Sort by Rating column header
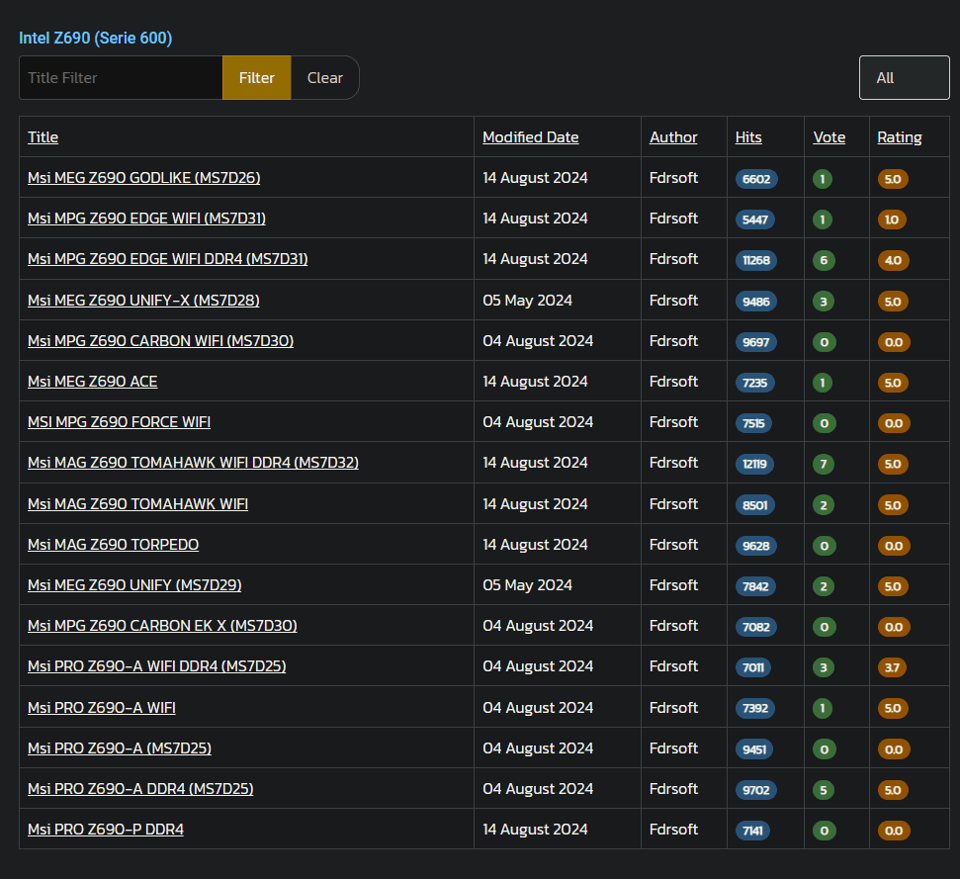This screenshot has height=879, width=960. click(x=900, y=137)
